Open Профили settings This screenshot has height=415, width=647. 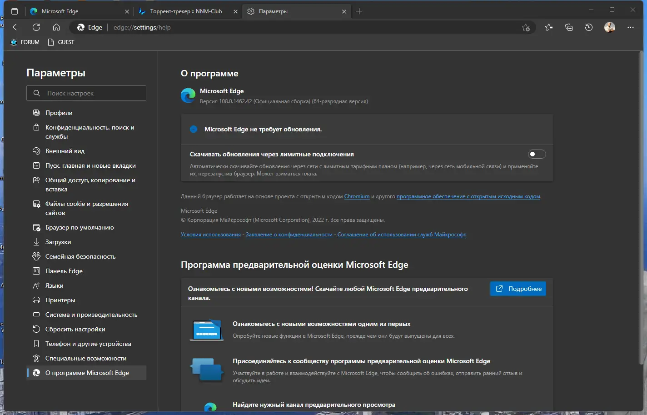[86, 113]
